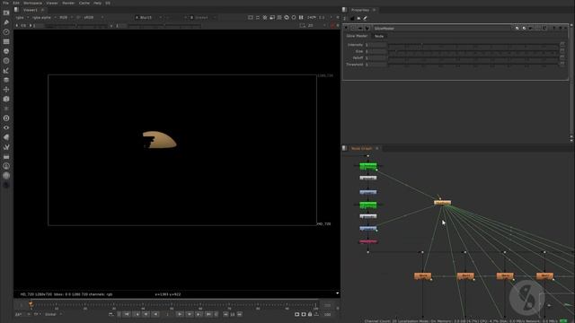Viewport: 575px width, 323px height.
Task: Play the timeline forward
Action: pos(180,314)
